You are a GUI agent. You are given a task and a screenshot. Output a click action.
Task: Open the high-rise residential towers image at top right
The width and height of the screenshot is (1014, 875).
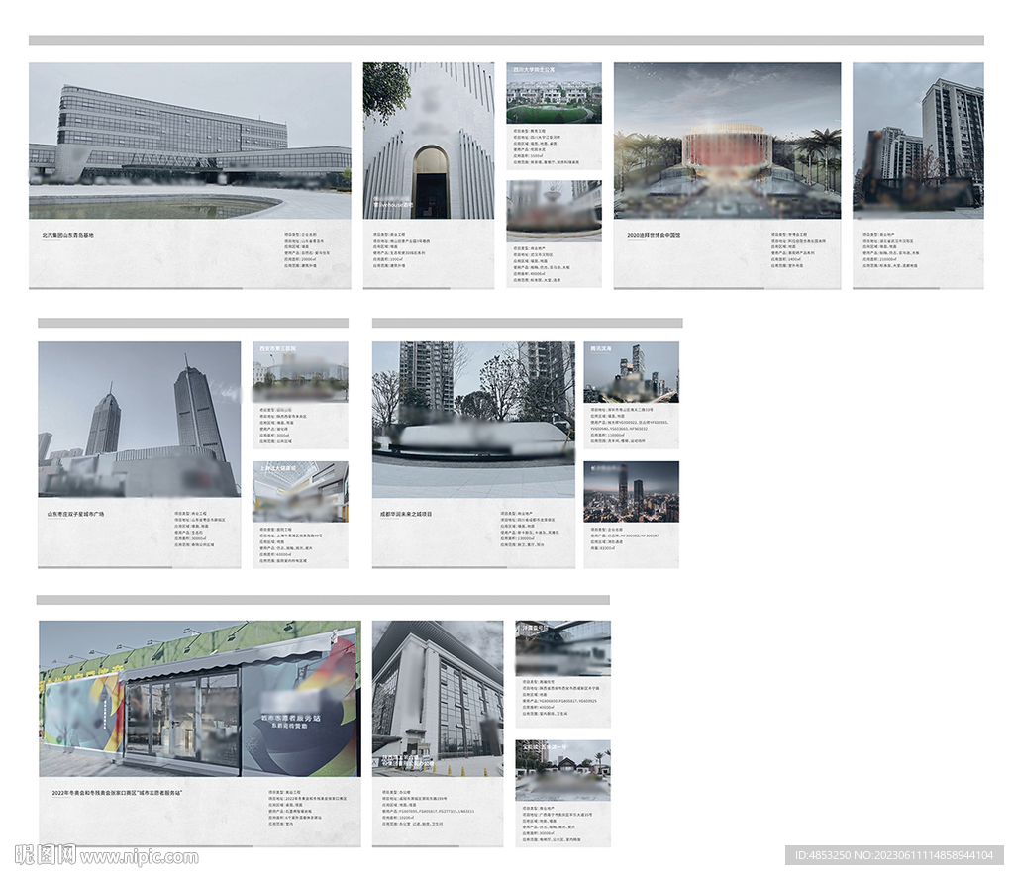(918, 141)
